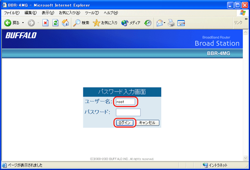Click the Forward navigation arrow
The height and width of the screenshot is (170, 250).
(31, 23)
